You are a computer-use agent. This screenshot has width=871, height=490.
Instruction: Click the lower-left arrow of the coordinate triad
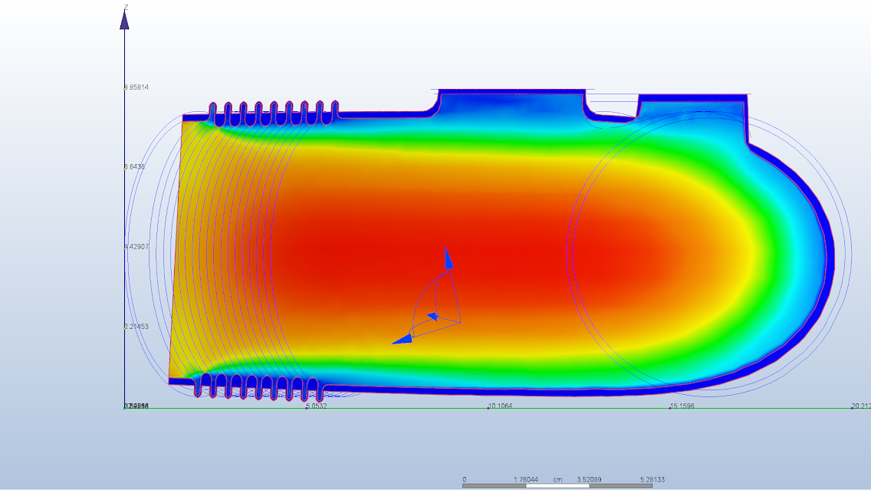(x=401, y=340)
